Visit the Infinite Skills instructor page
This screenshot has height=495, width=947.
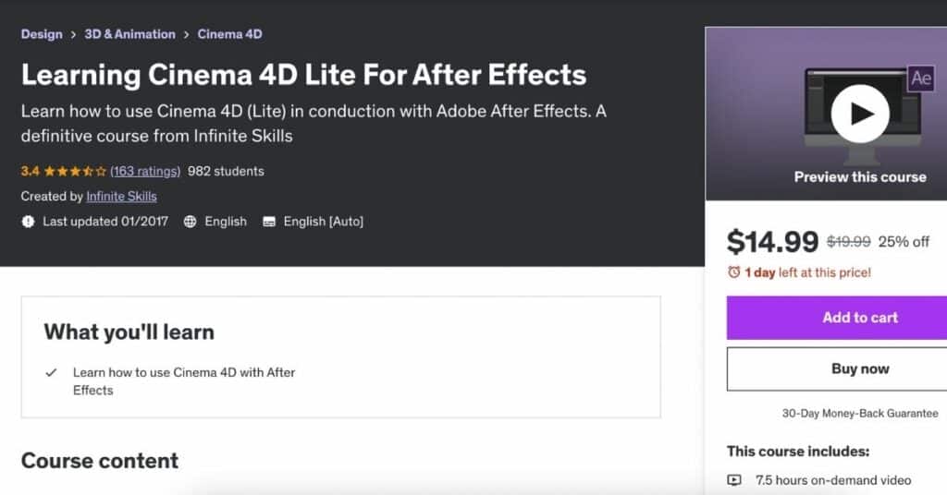pos(121,197)
